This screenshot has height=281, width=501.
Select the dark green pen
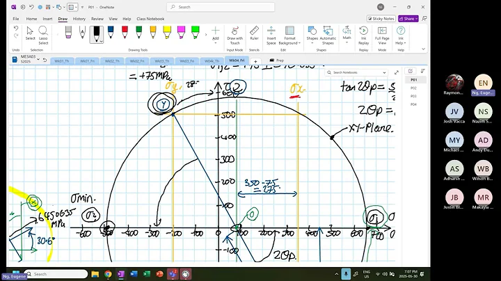[x=138, y=33]
